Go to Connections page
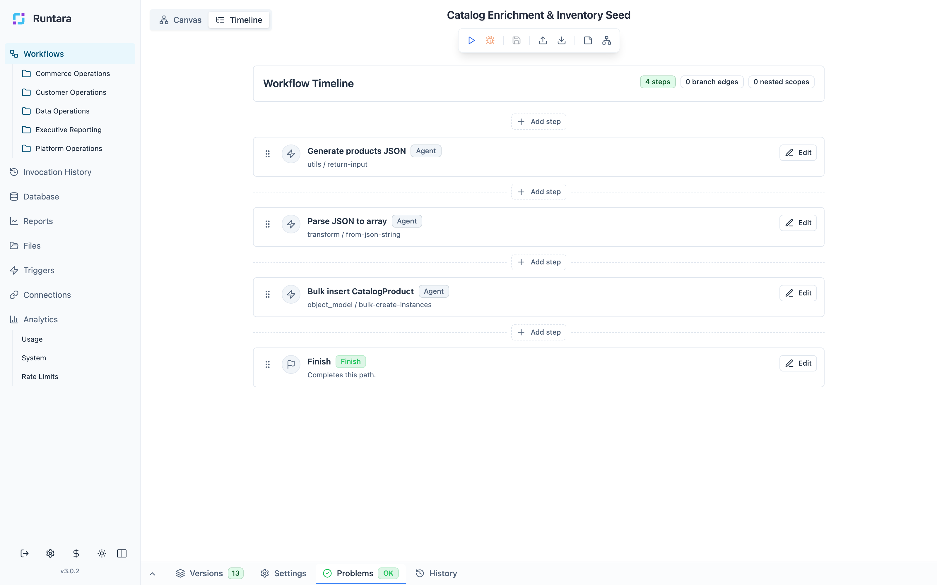The image size is (937, 585). 70,295
